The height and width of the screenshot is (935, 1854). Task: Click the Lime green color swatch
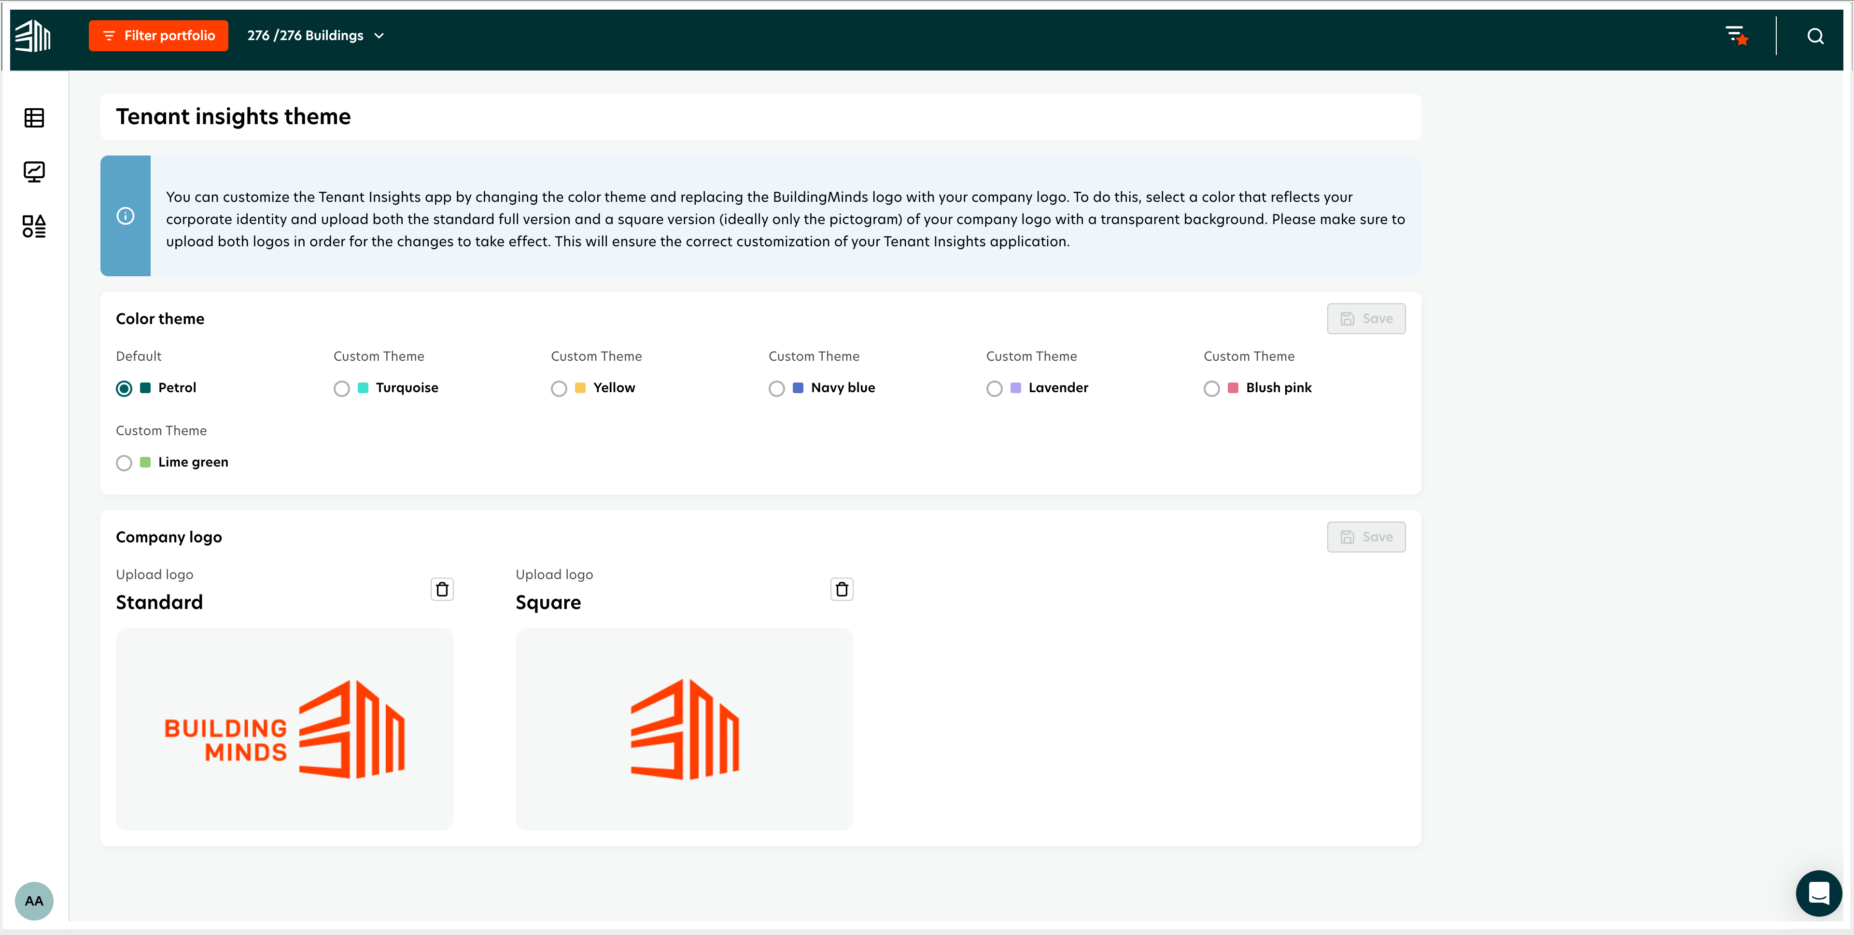click(145, 462)
